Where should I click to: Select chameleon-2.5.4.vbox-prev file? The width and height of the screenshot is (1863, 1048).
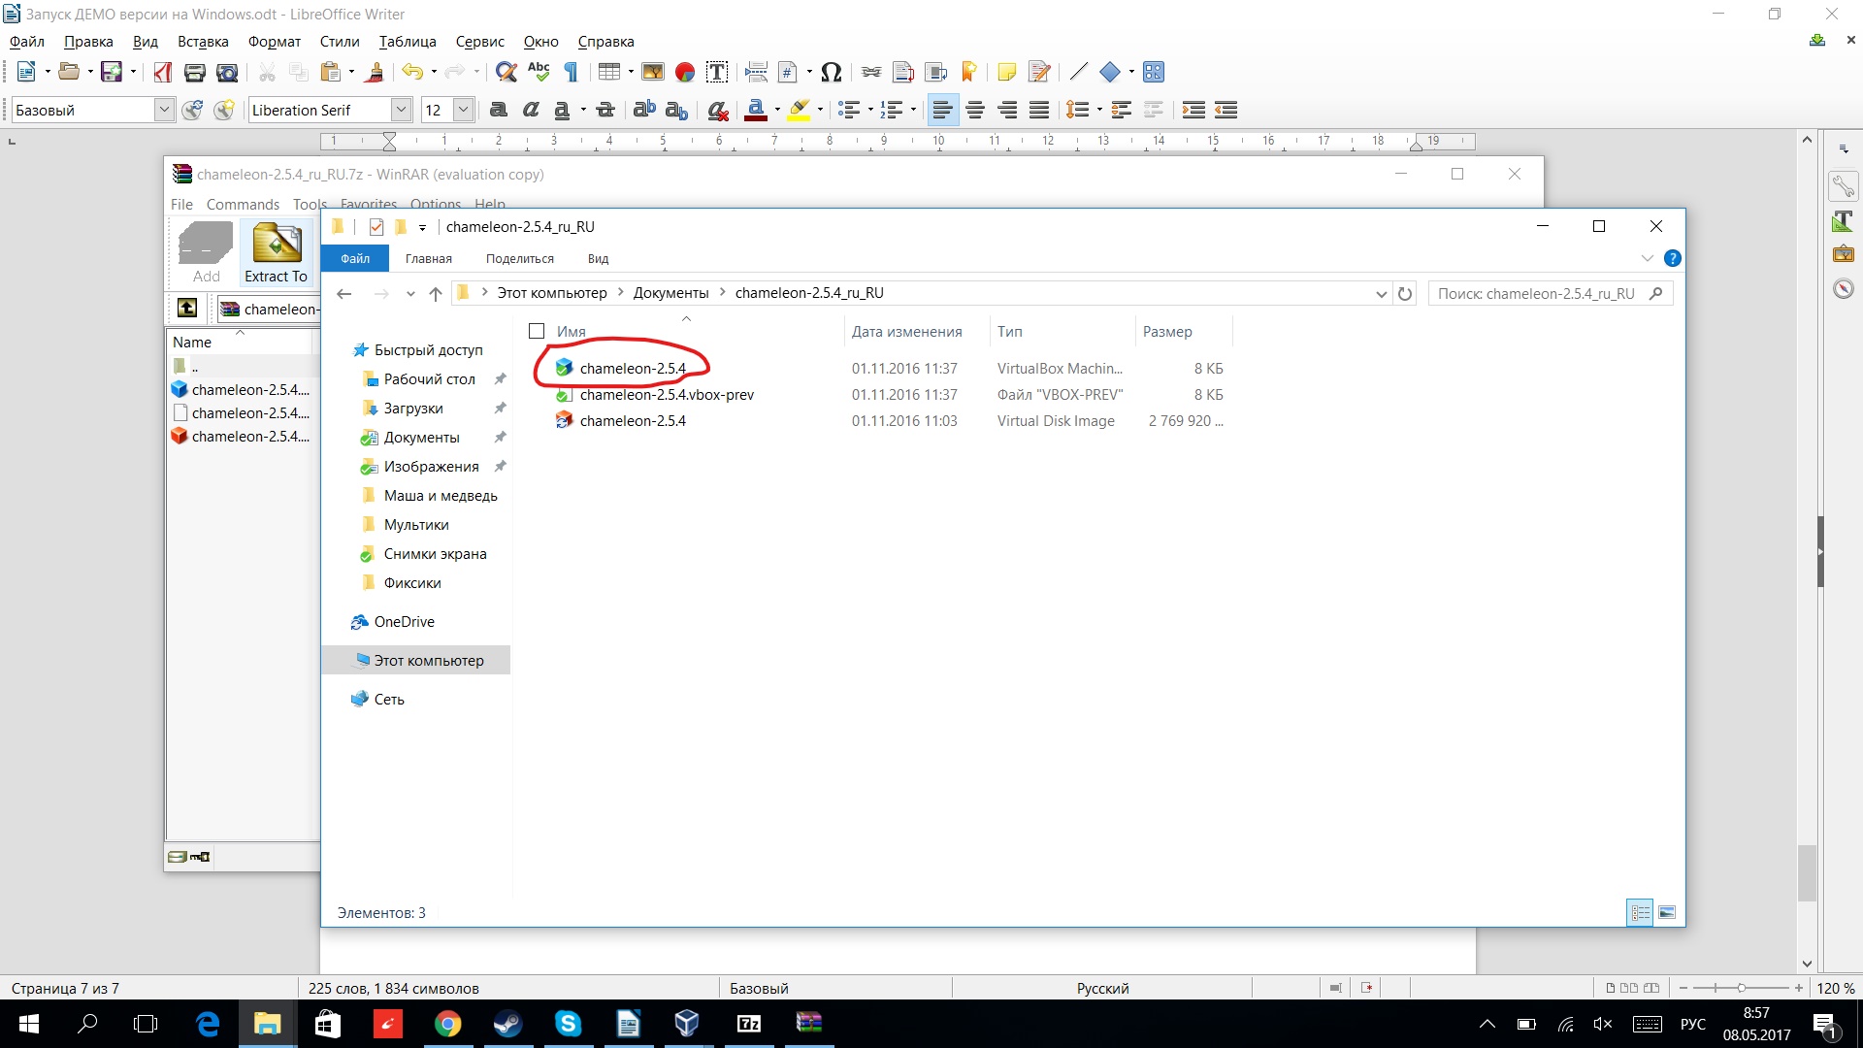click(667, 395)
